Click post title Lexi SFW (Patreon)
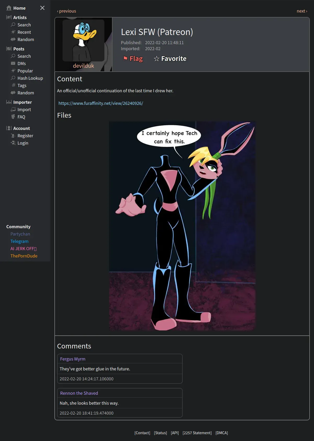Screen dimensions: 314x441 click(157, 32)
